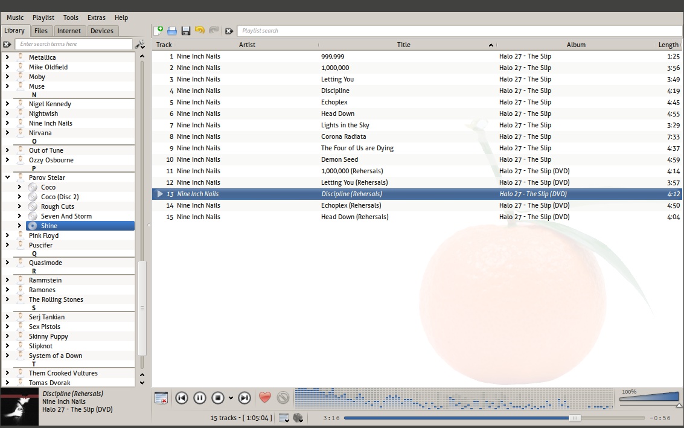Love the current track with heart icon
The height and width of the screenshot is (428, 684).
pyautogui.click(x=265, y=397)
